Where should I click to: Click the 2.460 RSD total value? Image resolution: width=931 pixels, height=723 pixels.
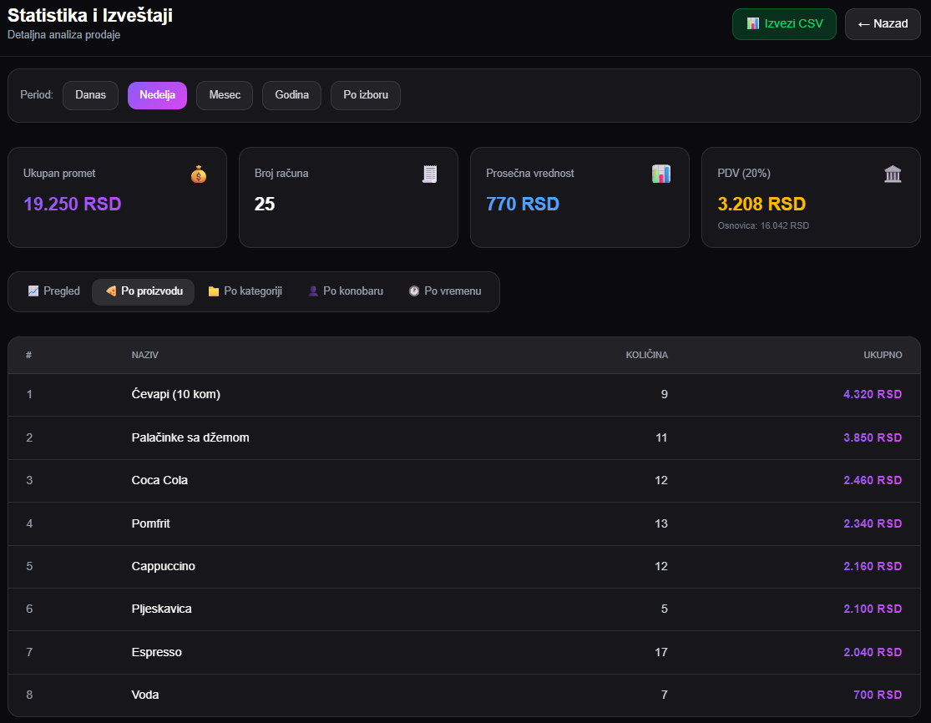coord(873,480)
